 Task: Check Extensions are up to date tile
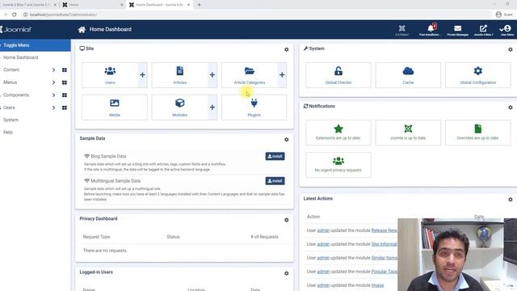pos(338,133)
